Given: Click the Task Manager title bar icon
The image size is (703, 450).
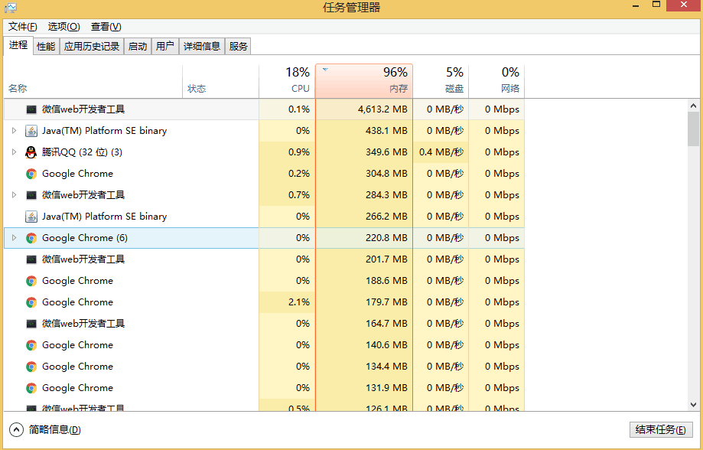Looking at the screenshot, I should point(10,7).
